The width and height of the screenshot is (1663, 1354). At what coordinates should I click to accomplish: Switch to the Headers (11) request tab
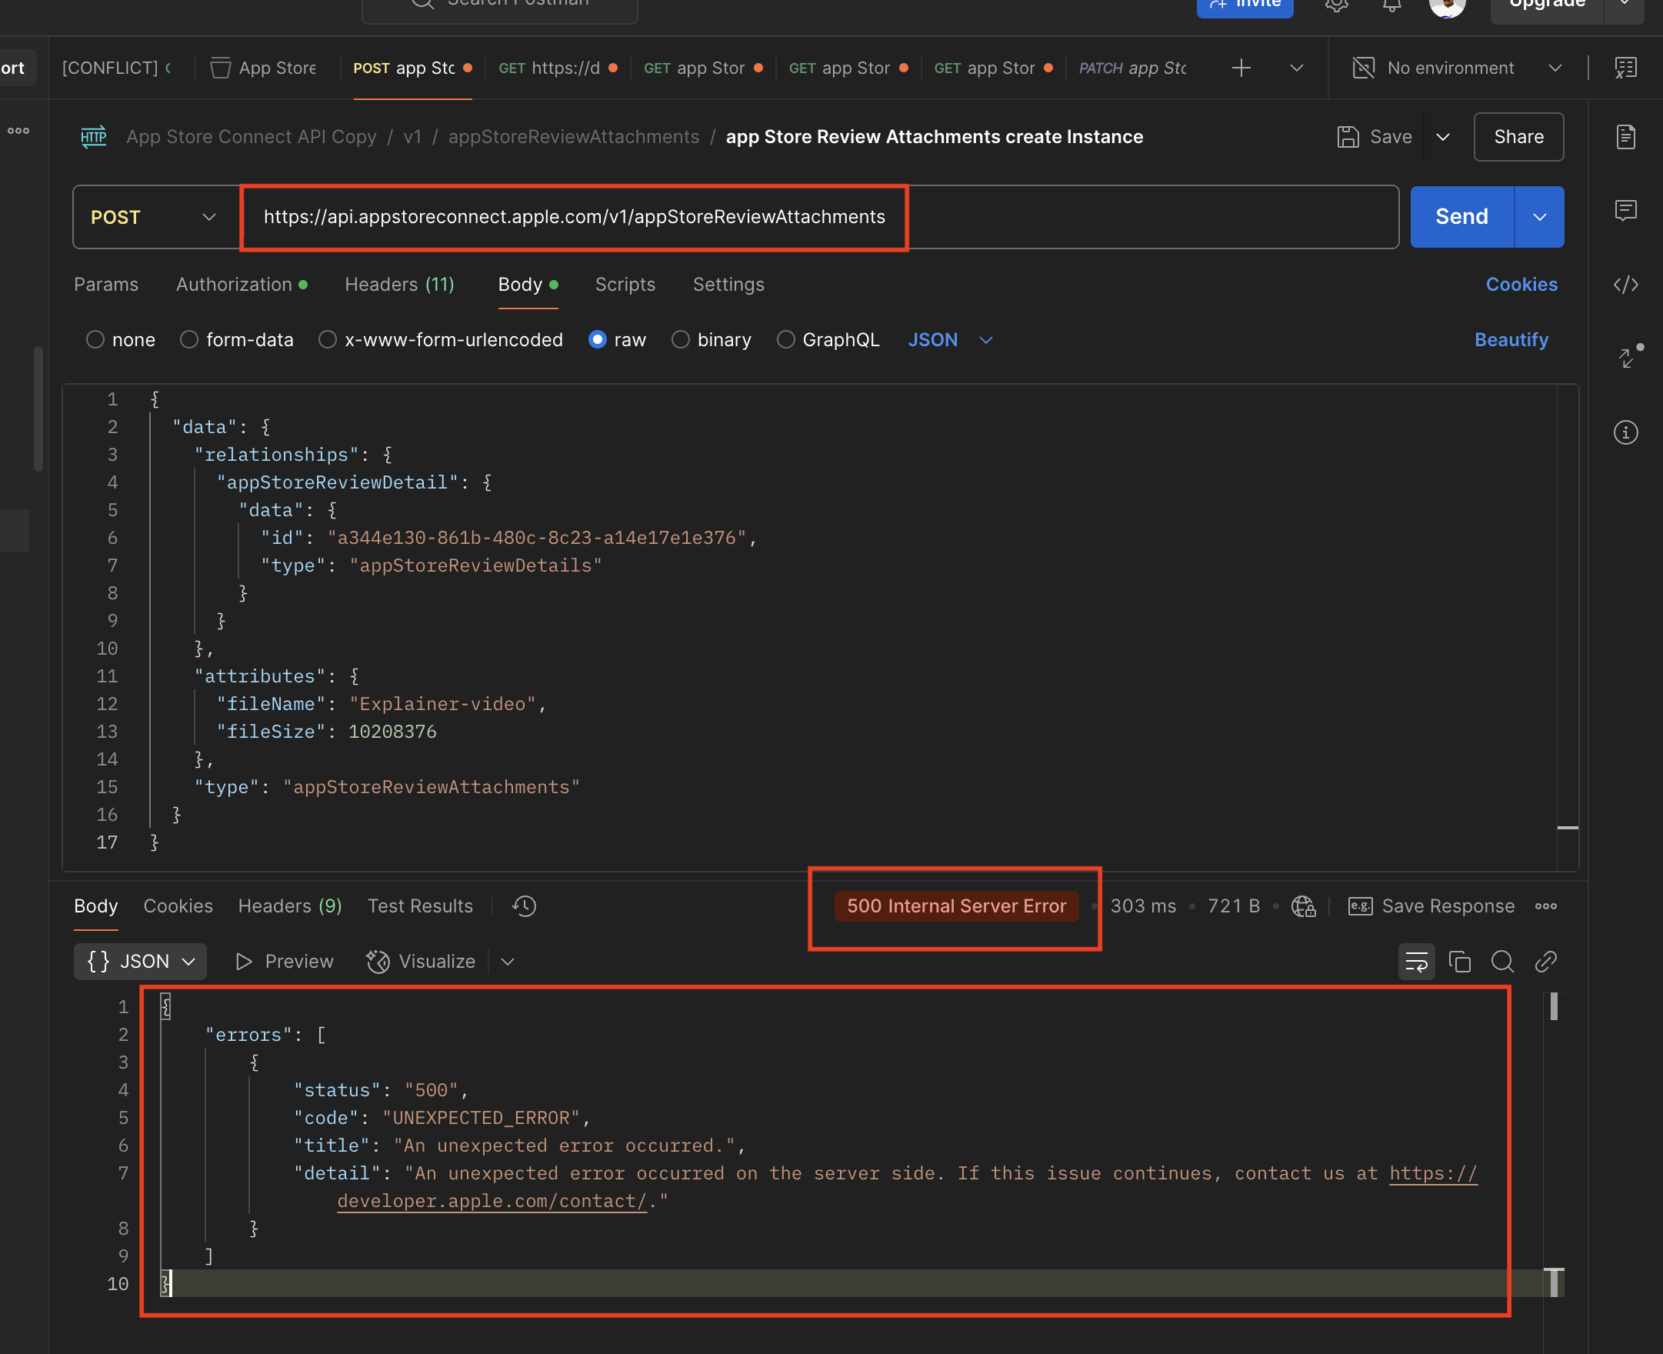tap(399, 285)
